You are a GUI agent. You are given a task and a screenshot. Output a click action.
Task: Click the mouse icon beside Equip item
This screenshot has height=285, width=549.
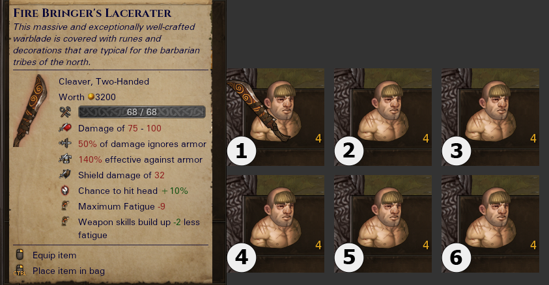pyautogui.click(x=20, y=254)
